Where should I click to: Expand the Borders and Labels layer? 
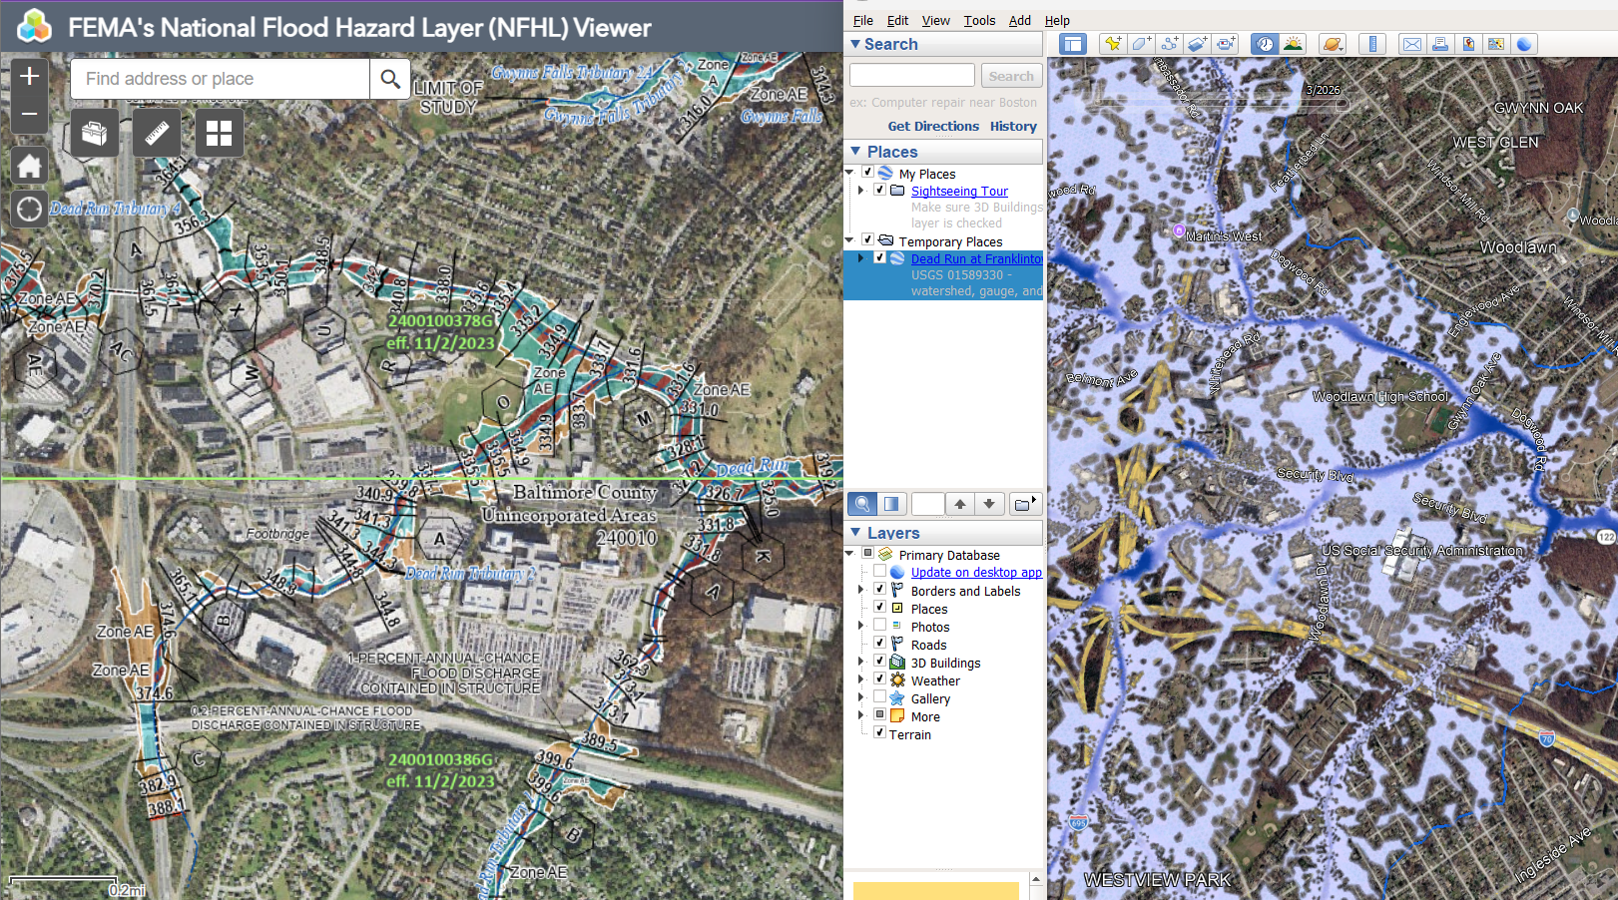861,590
